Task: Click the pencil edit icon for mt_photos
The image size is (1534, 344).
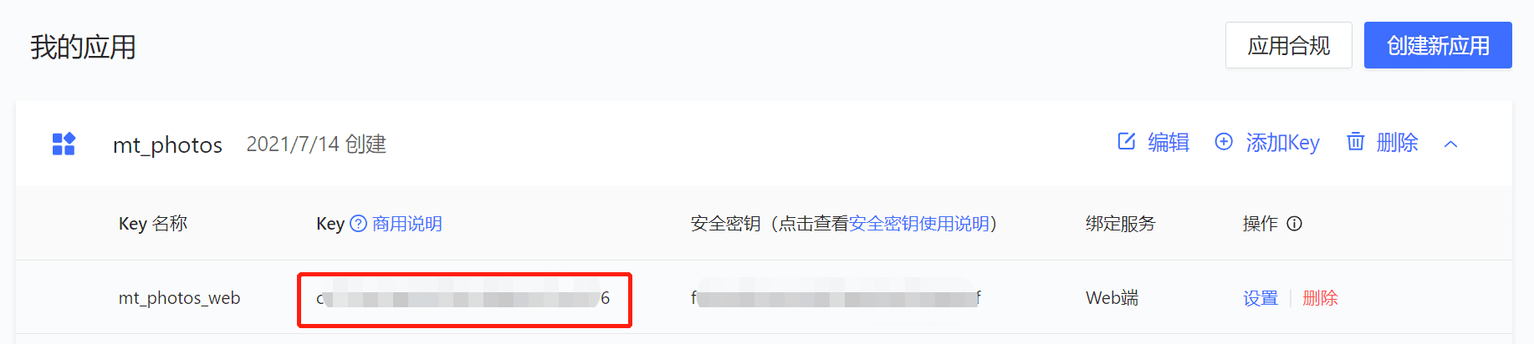Action: pyautogui.click(x=1127, y=141)
